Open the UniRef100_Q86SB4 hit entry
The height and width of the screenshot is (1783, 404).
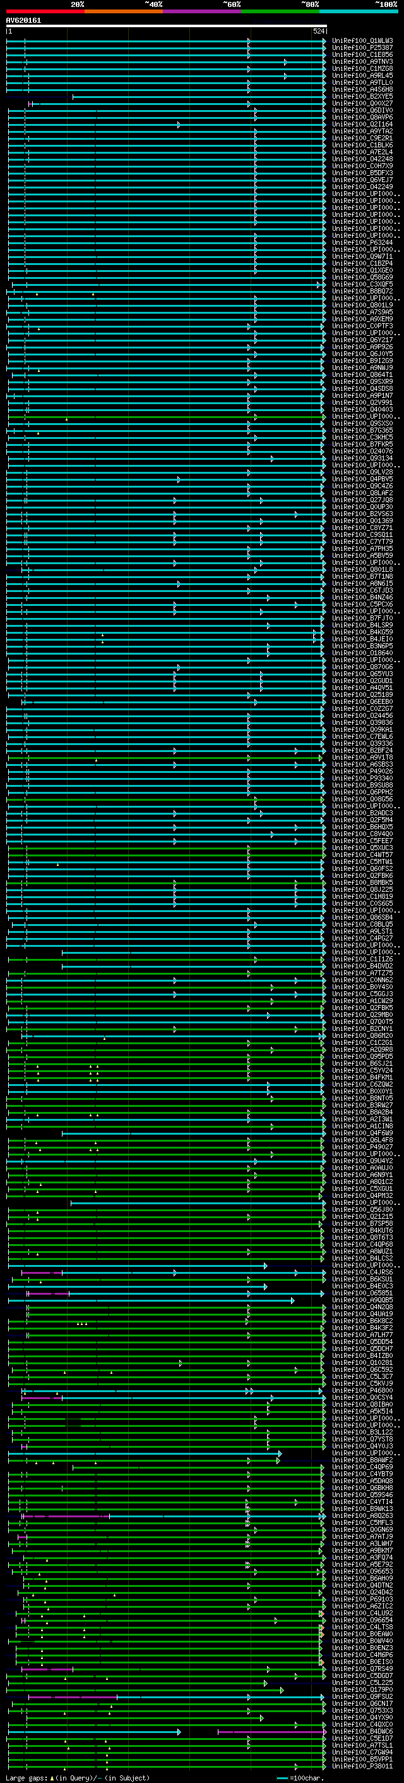click(362, 917)
